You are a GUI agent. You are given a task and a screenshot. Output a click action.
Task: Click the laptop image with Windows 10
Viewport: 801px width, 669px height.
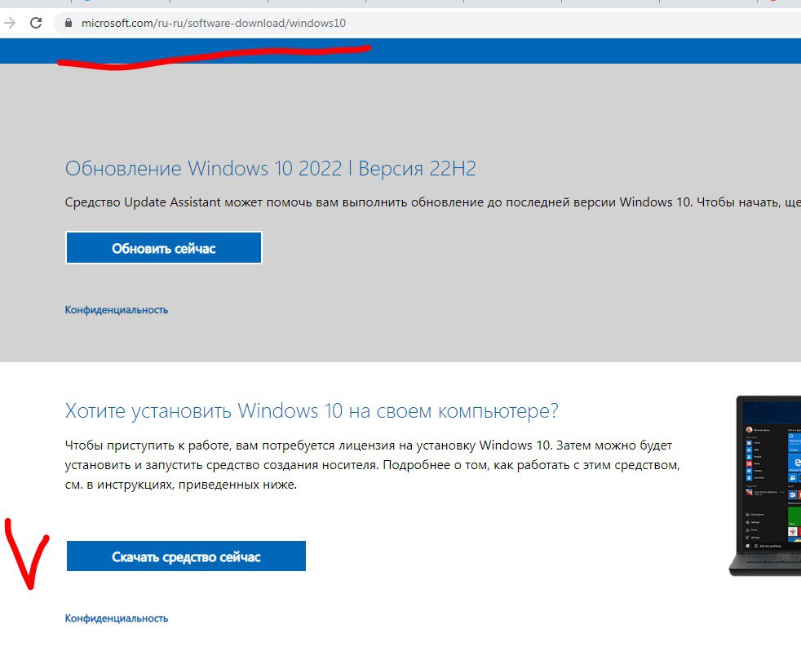[765, 485]
